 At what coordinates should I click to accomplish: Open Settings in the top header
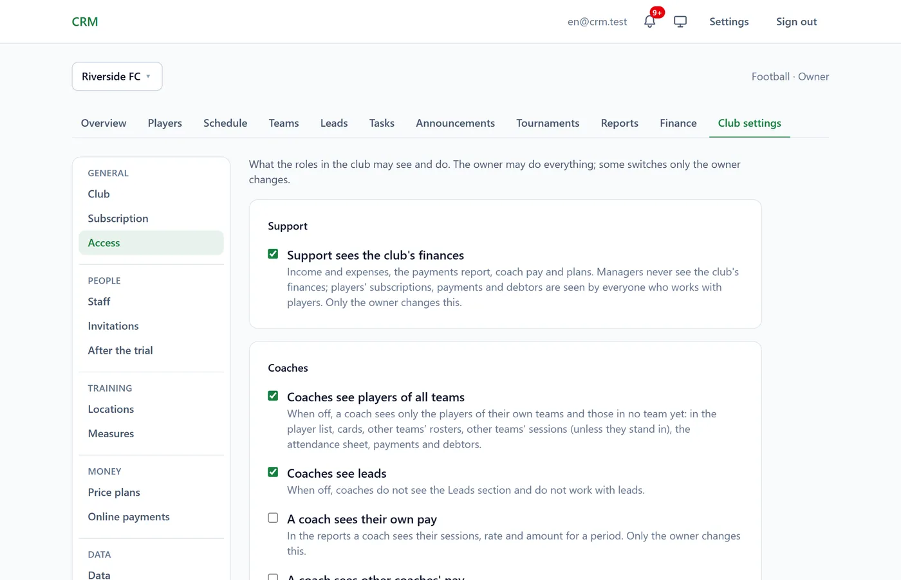729,22
